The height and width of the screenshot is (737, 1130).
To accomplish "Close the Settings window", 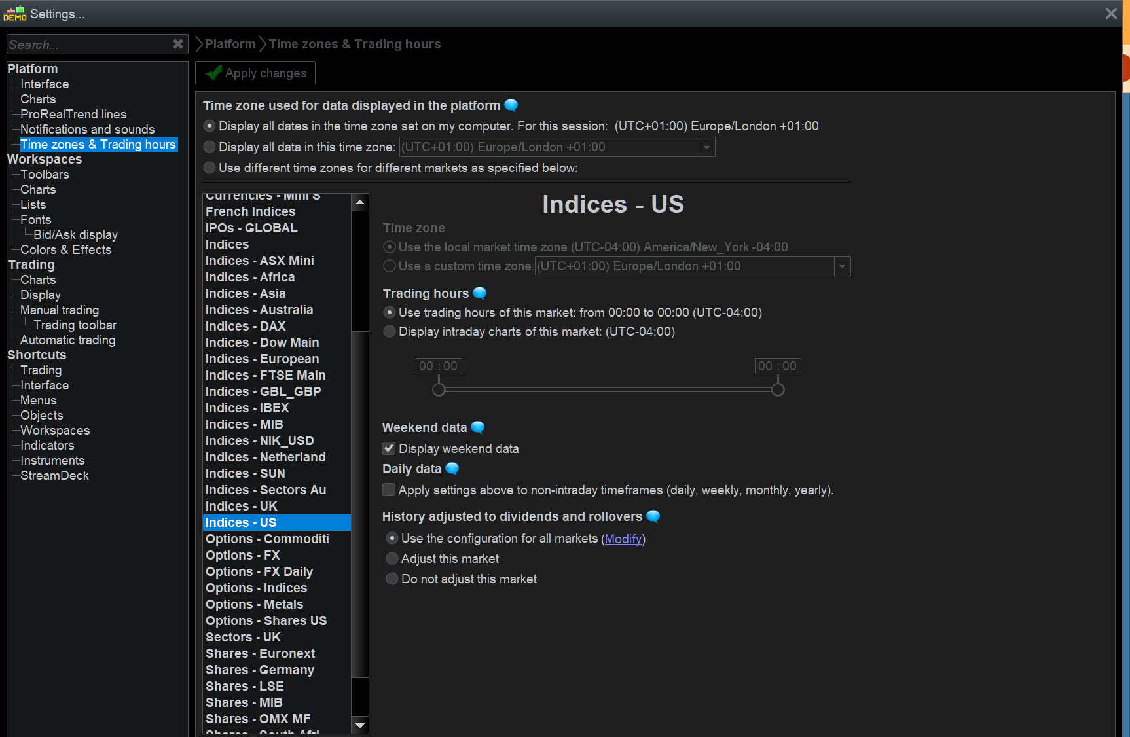I will pyautogui.click(x=1111, y=14).
